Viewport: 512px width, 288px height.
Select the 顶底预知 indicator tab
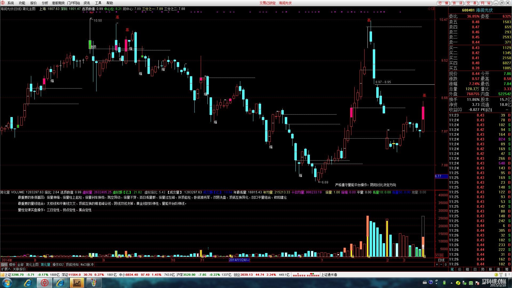72,265
